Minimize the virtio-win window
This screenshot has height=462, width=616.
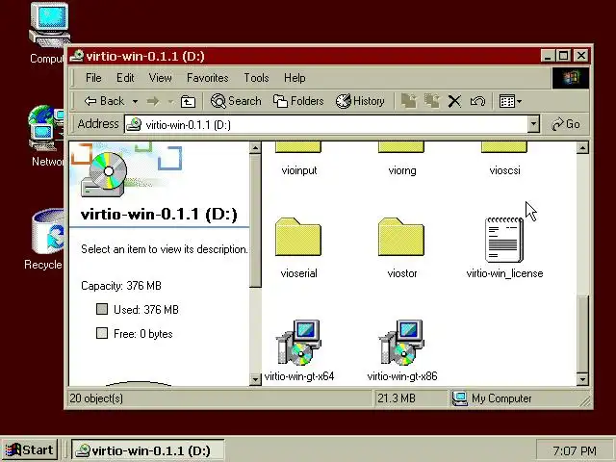(x=548, y=56)
